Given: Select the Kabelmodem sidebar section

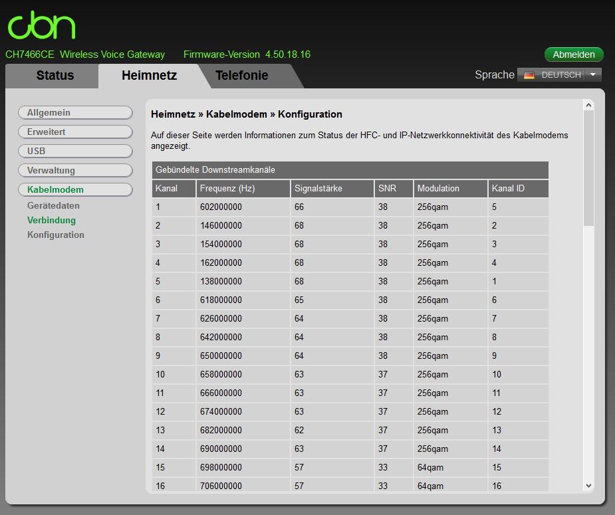Looking at the screenshot, I should 75,189.
